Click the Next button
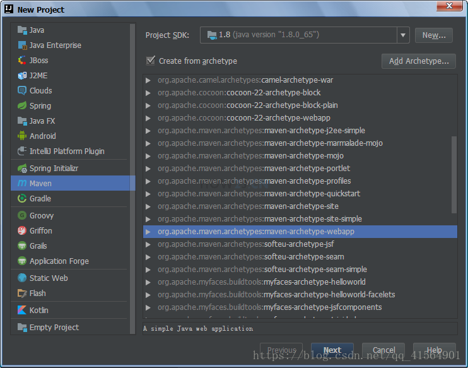 pyautogui.click(x=332, y=350)
